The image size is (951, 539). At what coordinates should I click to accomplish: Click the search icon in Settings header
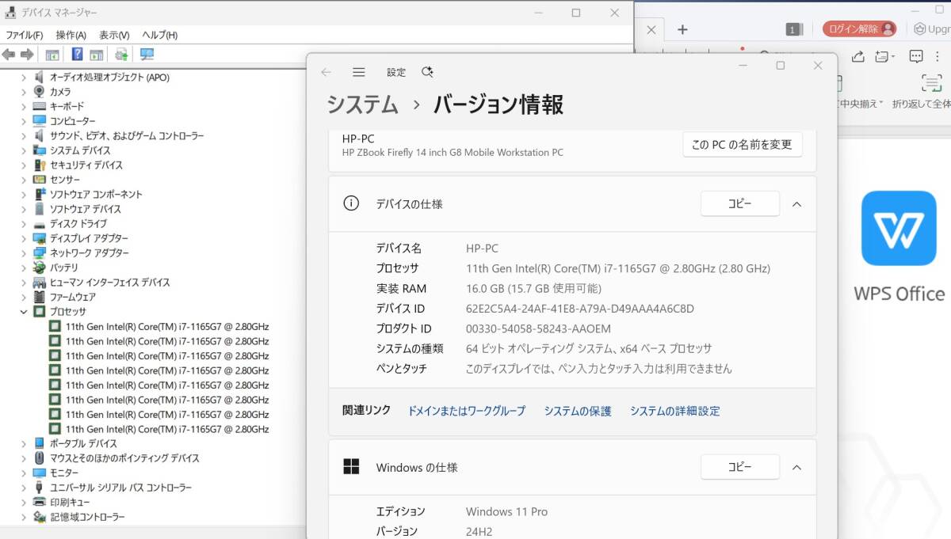(427, 72)
